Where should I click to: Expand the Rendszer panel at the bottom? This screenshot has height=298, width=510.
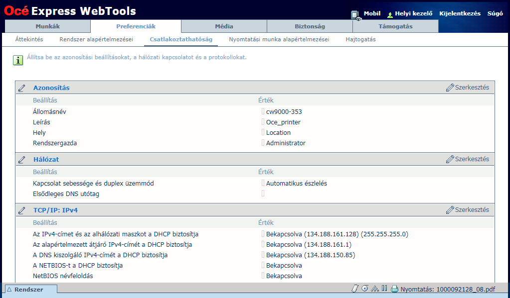pos(31,290)
